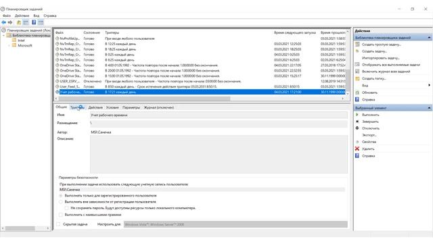Click the clock icon of USER_ESRV task
The width and height of the screenshot is (433, 243).
pyautogui.click(x=57, y=81)
